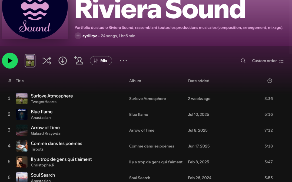
Task: Play the Riviera Sound playlist
Action: (10, 61)
